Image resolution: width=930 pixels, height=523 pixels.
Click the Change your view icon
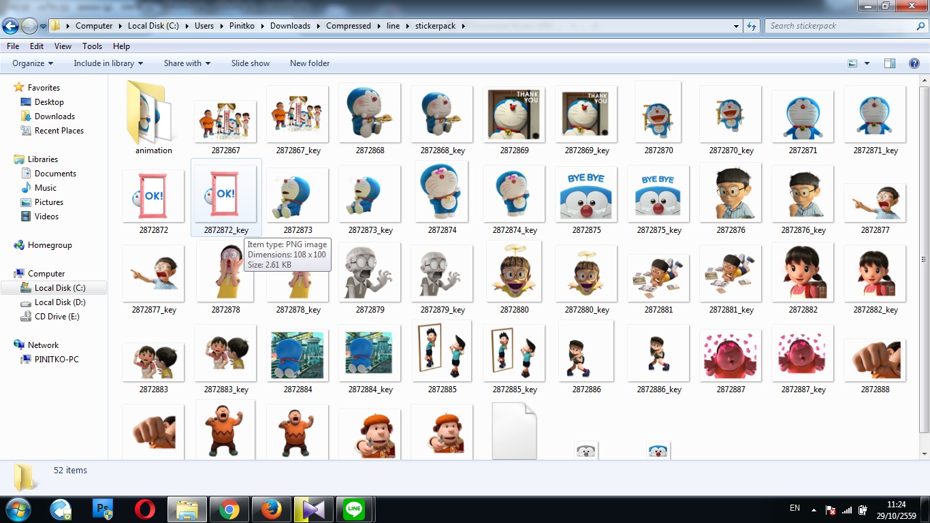tap(852, 63)
